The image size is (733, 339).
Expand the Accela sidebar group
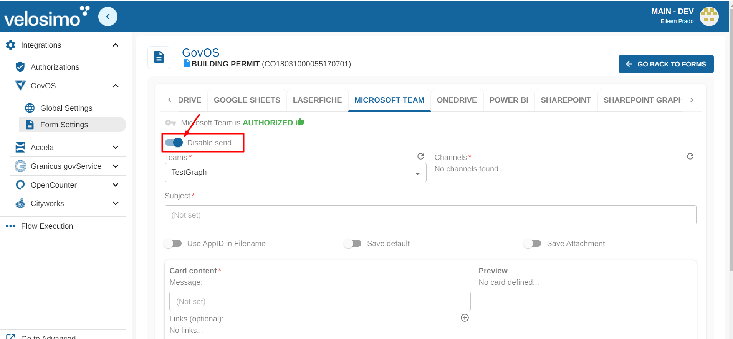click(116, 147)
